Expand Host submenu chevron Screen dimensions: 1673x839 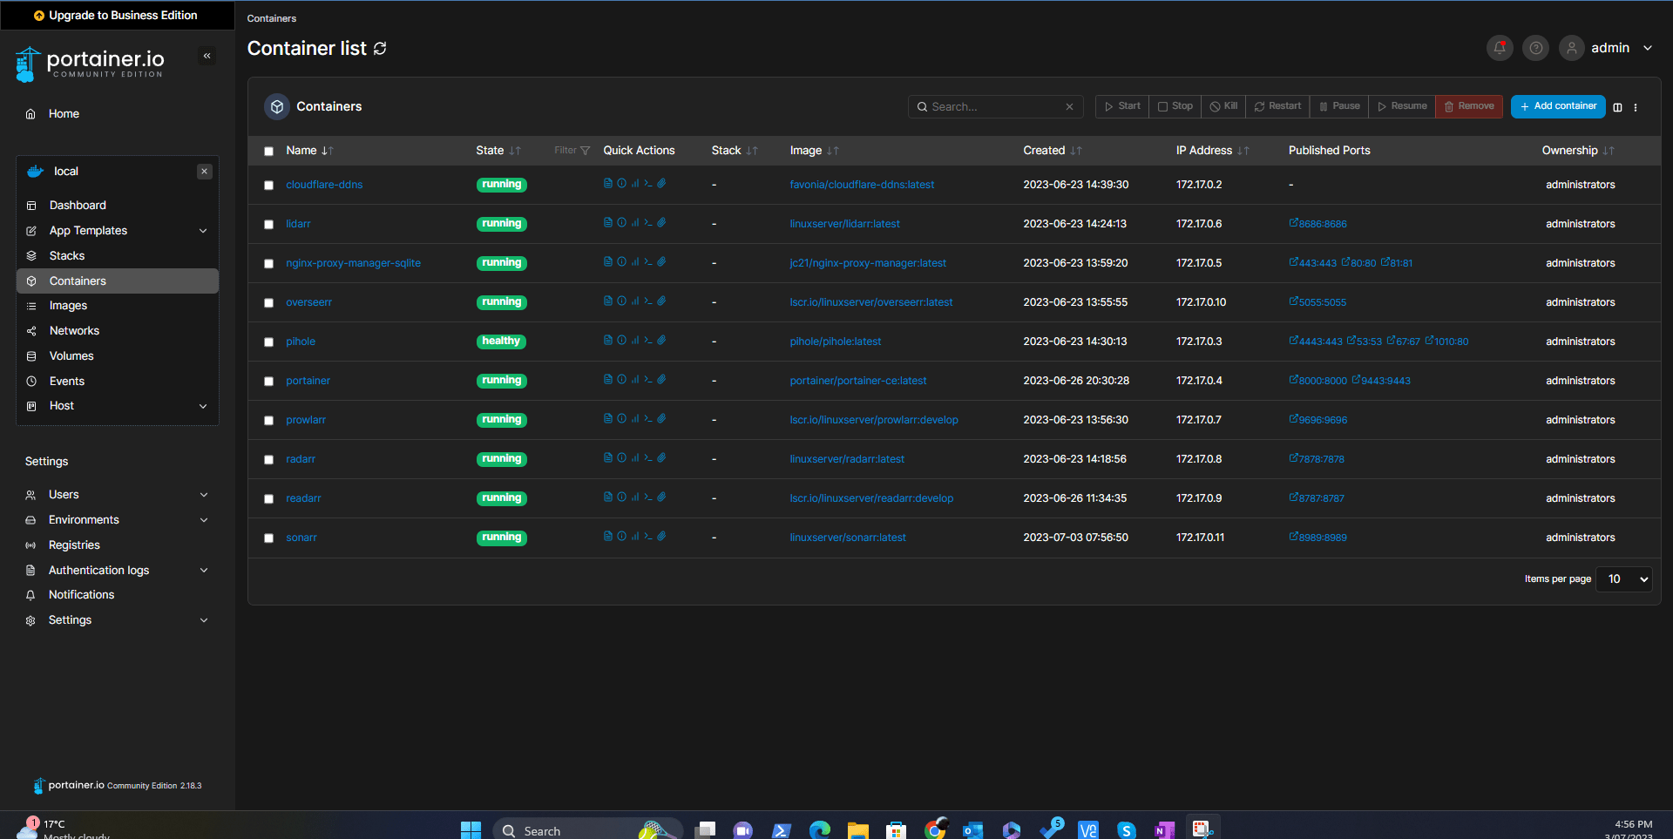coord(203,406)
